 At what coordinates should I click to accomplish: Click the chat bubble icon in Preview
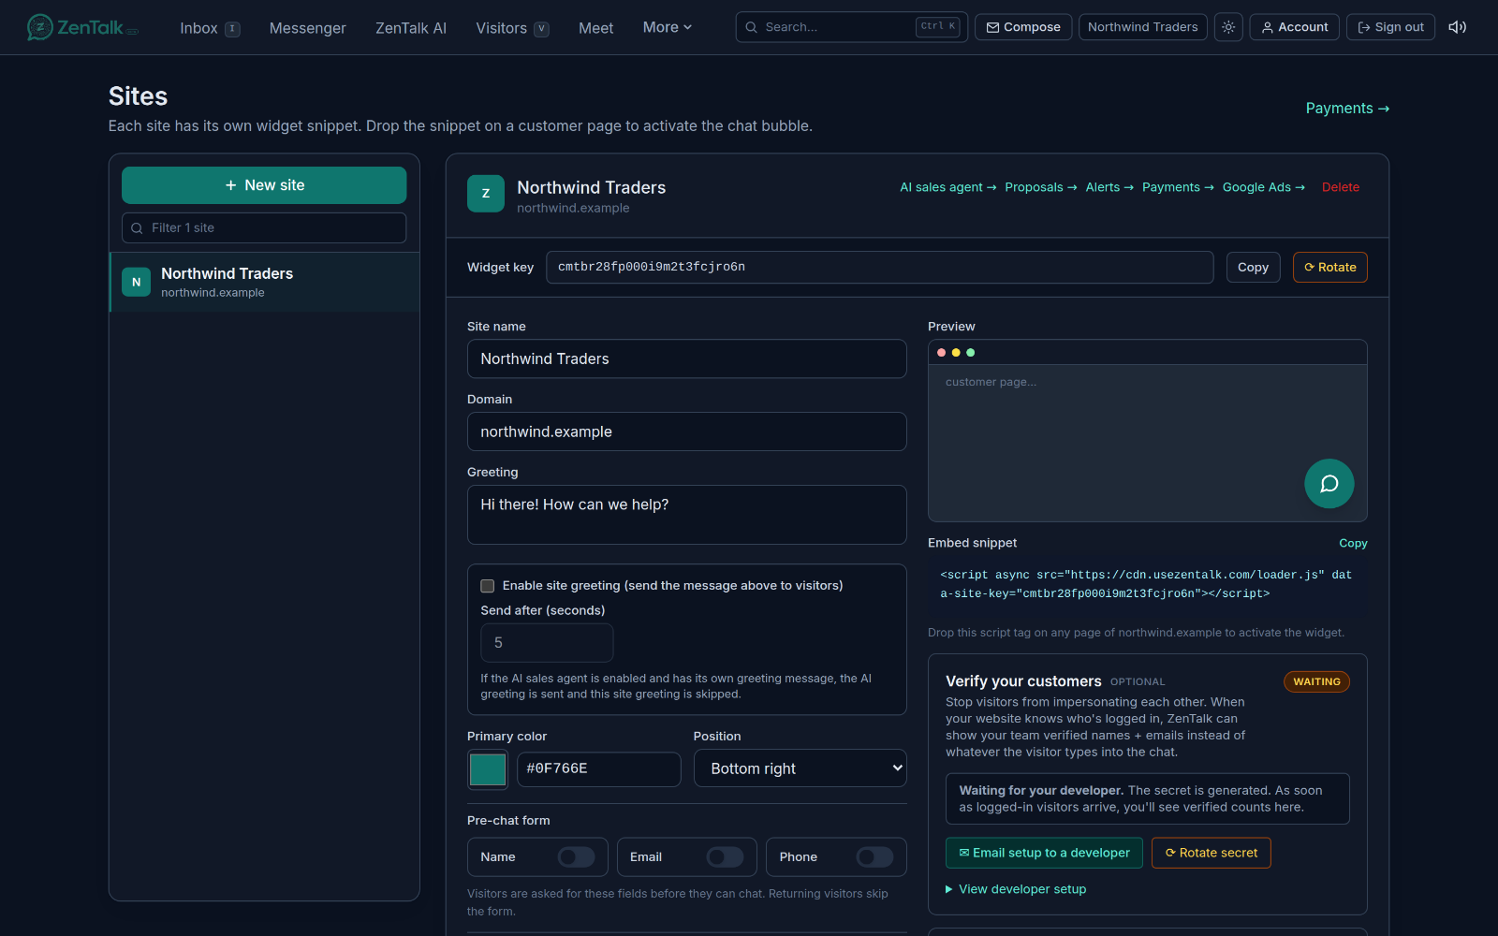pos(1329,483)
